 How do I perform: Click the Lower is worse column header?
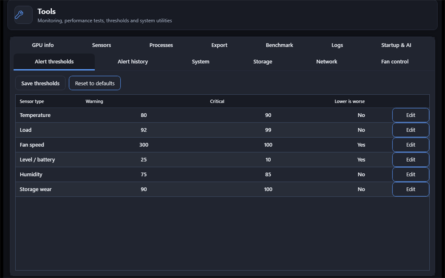(350, 101)
